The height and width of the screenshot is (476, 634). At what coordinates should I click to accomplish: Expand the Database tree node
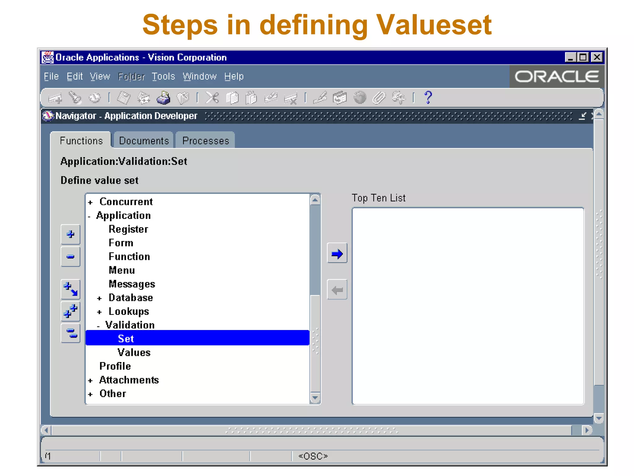[x=99, y=298]
